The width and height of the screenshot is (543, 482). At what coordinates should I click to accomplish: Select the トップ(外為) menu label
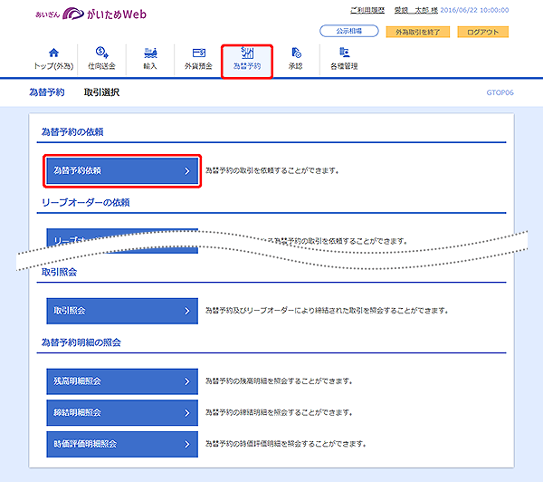point(53,66)
